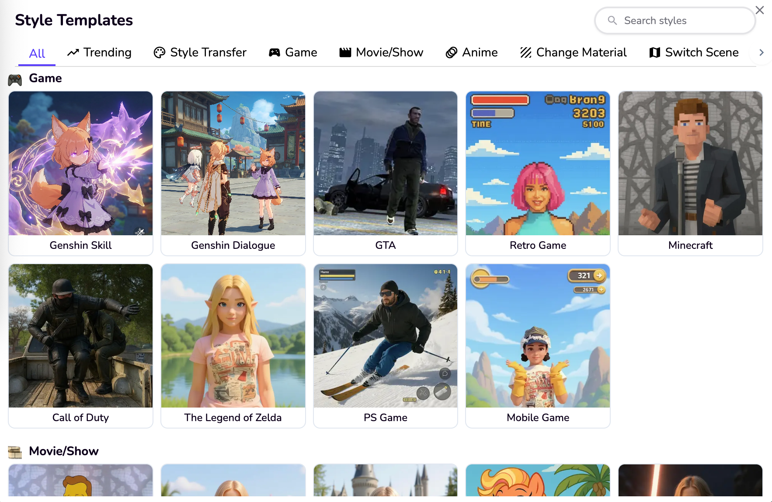This screenshot has width=772, height=502.
Task: Click the Genshin Skill label
Action: (81, 245)
